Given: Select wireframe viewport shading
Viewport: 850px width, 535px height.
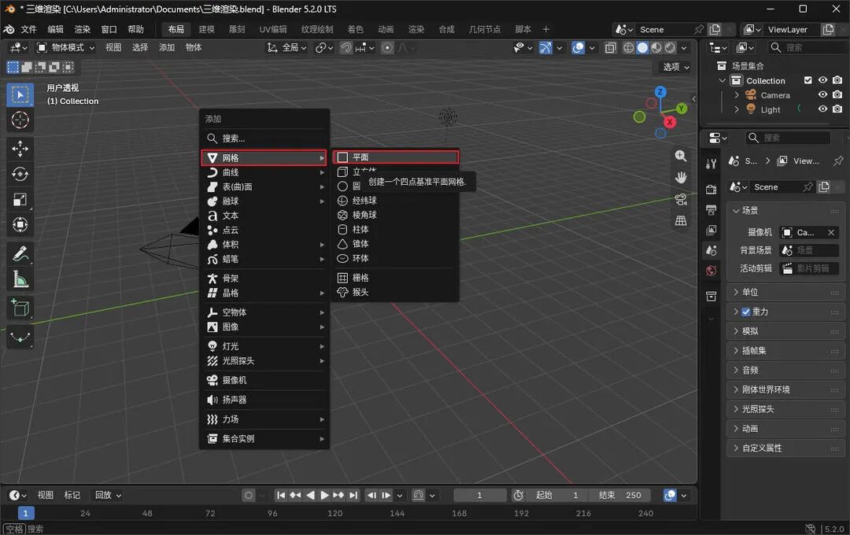Looking at the screenshot, I should [x=628, y=48].
